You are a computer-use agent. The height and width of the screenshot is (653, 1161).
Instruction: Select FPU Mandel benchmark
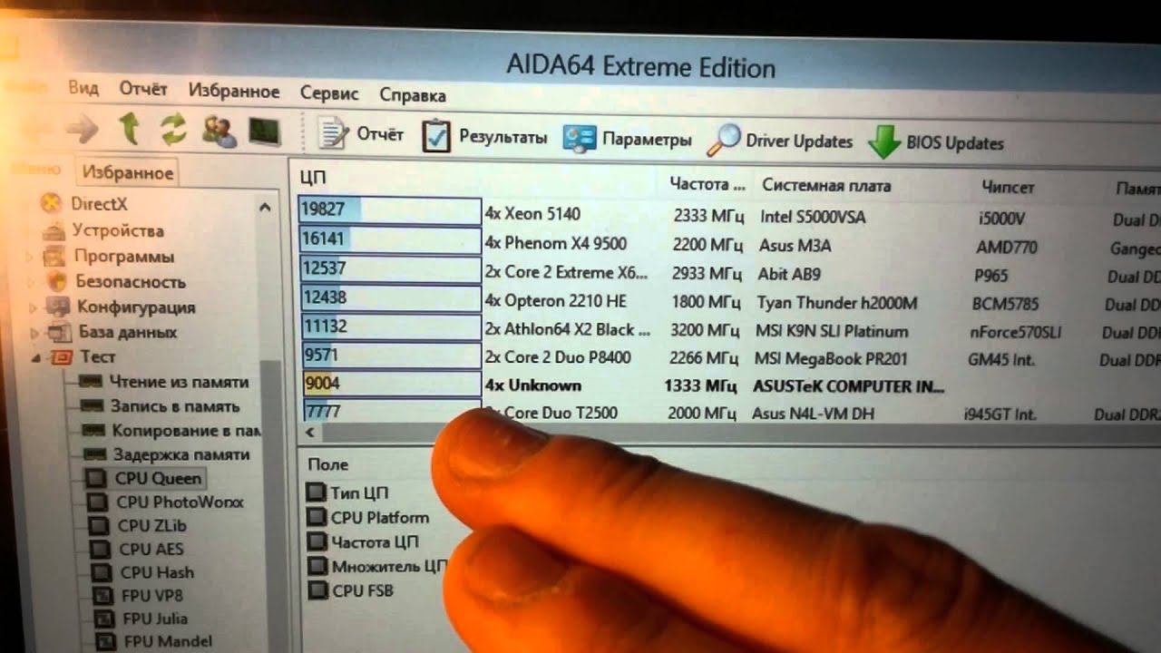(168, 641)
